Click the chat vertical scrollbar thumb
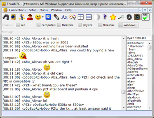154x118 pixels. coord(124,92)
